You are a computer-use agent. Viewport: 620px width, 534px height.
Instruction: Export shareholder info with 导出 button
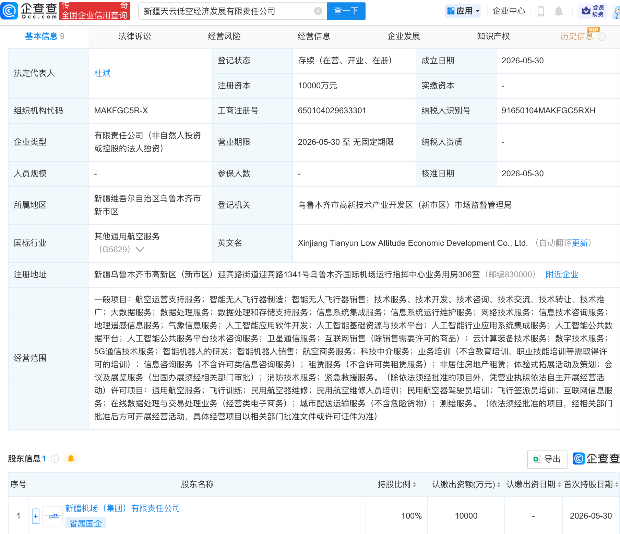(547, 459)
